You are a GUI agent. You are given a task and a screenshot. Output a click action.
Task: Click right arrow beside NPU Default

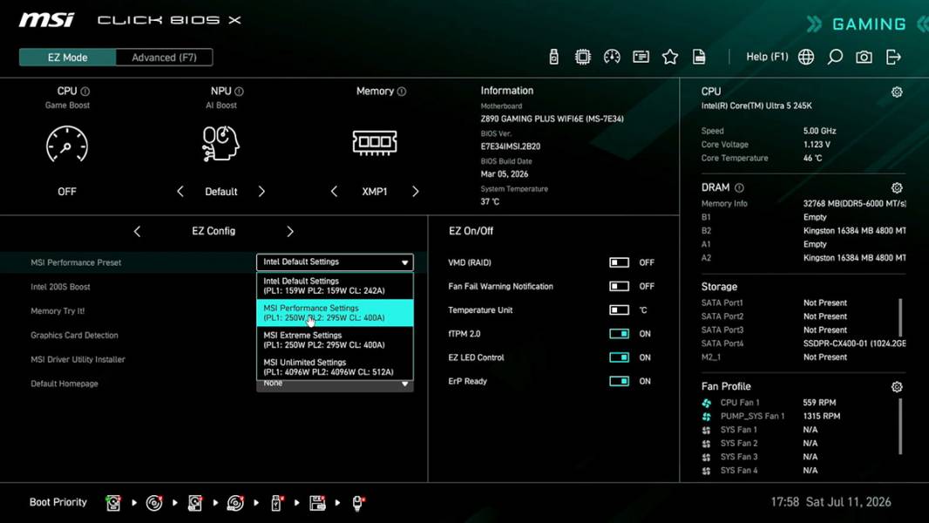click(x=261, y=191)
